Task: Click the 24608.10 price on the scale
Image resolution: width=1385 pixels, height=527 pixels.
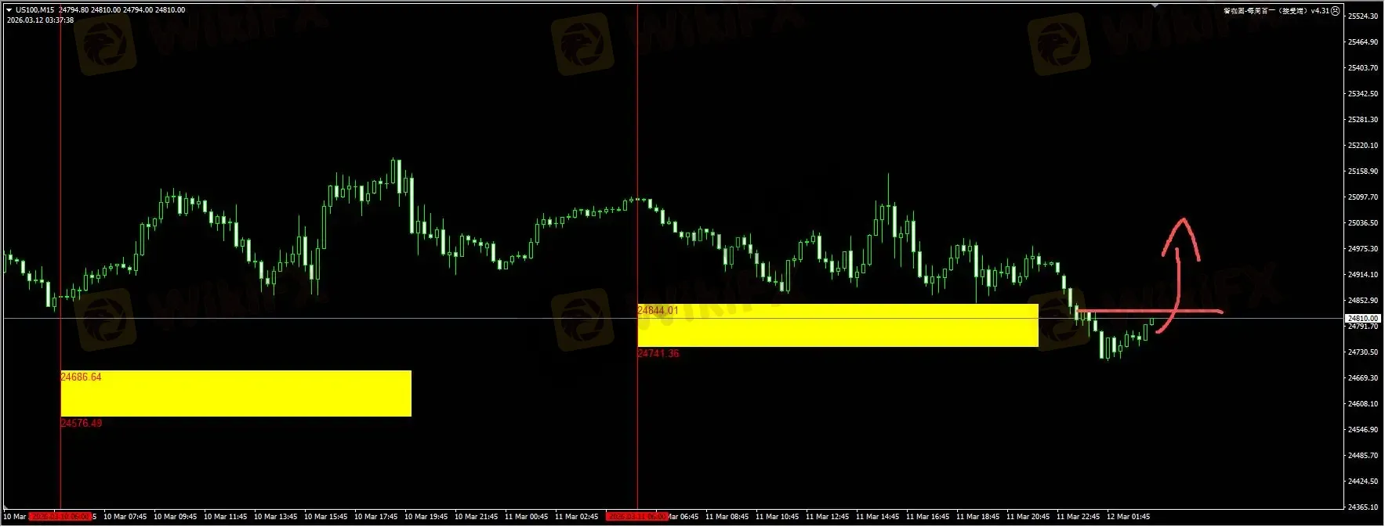Action: click(1363, 404)
